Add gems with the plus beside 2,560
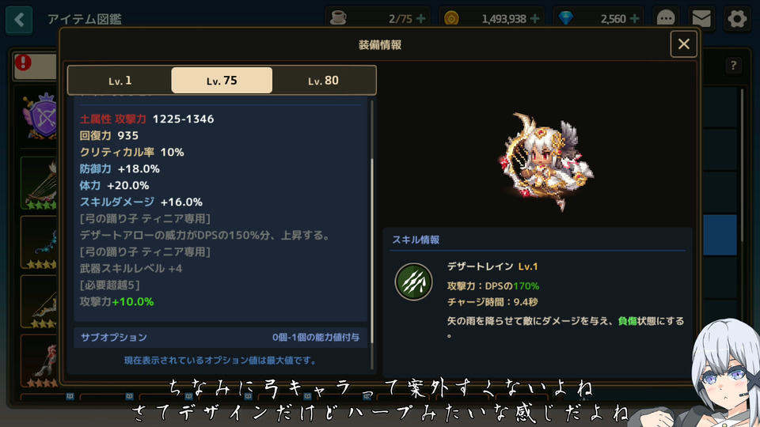Viewport: 760px width, 427px height. pos(634,19)
